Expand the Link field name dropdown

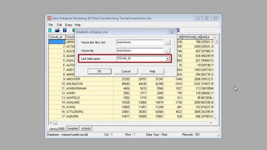tap(168, 59)
